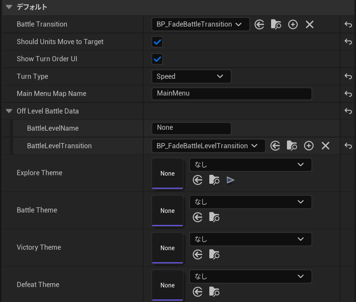Open the BP_FadeBattleTransition class dropdown
Image resolution: width=356 pixels, height=302 pixels.
pos(200,24)
